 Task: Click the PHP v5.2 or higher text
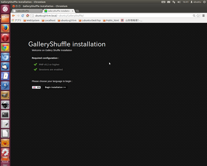coord(49,64)
